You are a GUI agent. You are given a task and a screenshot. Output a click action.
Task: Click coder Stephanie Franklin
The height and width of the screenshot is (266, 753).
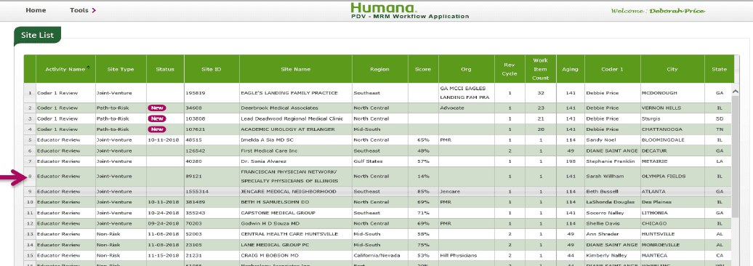coord(611,161)
